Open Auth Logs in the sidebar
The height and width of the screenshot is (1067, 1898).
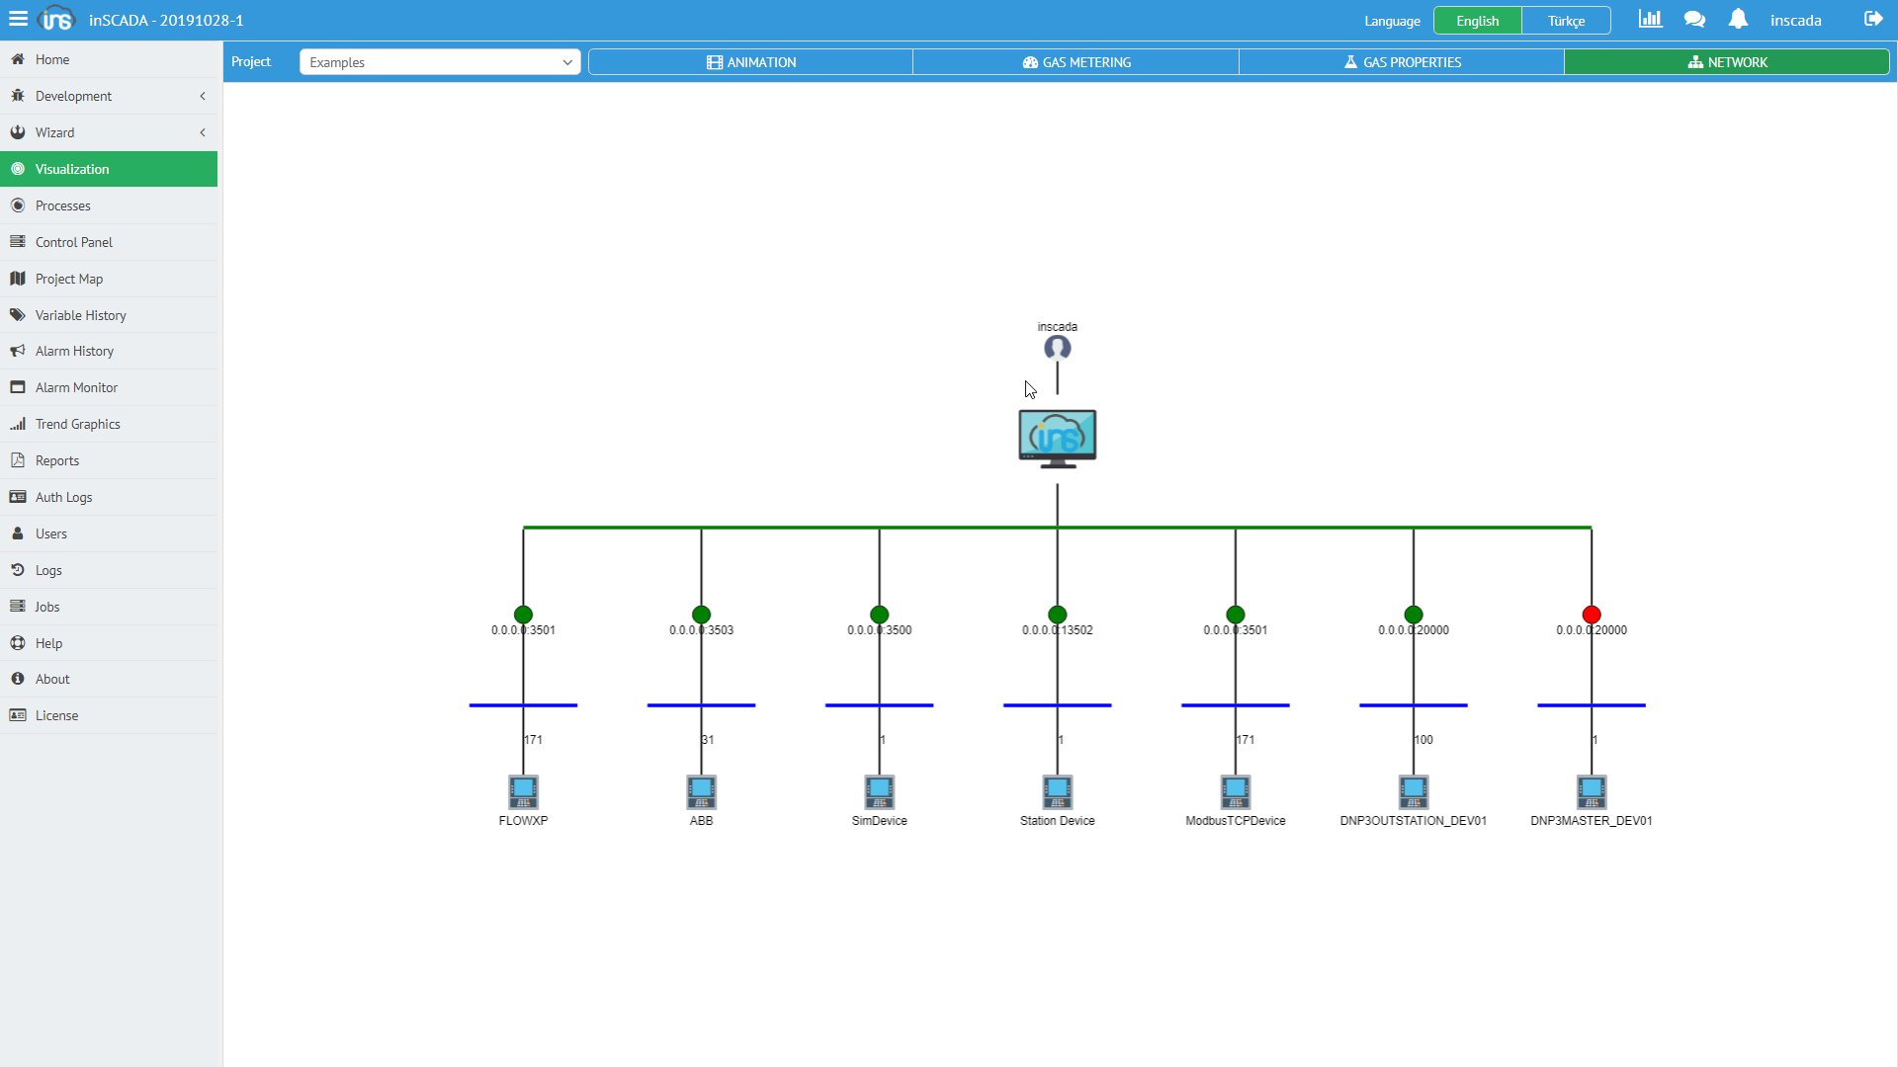click(109, 497)
